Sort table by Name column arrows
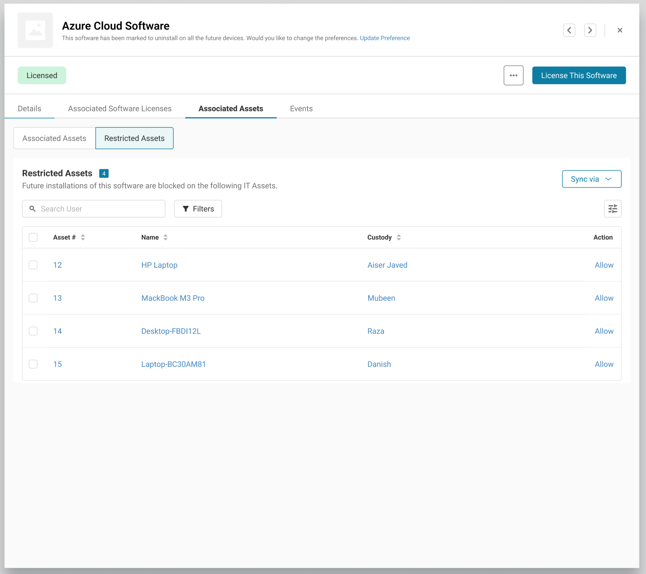Screen dimensions: 646x574 (x=165, y=237)
